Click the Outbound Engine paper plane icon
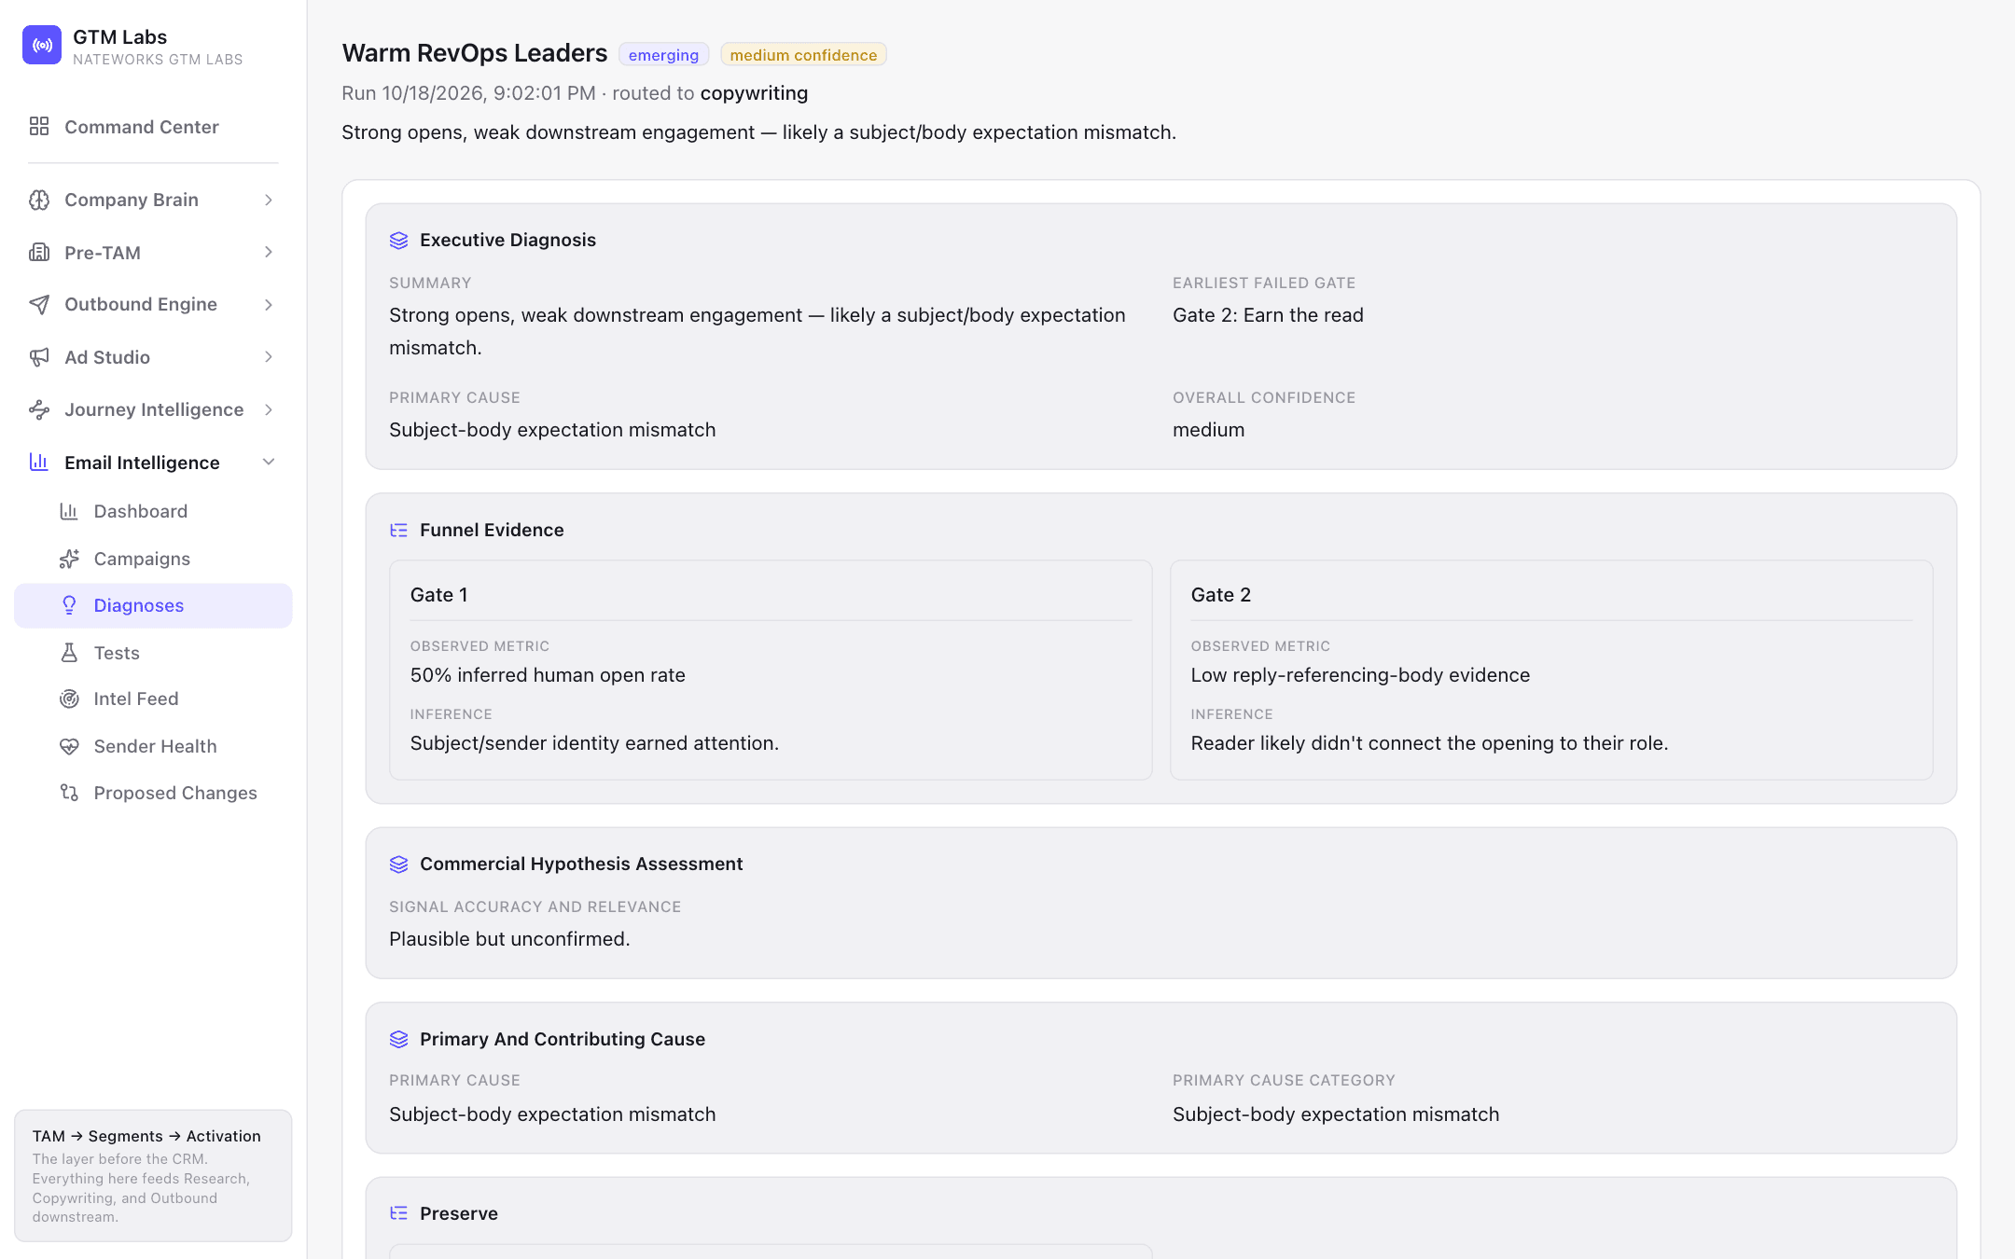The width and height of the screenshot is (2015, 1259). pos(39,304)
